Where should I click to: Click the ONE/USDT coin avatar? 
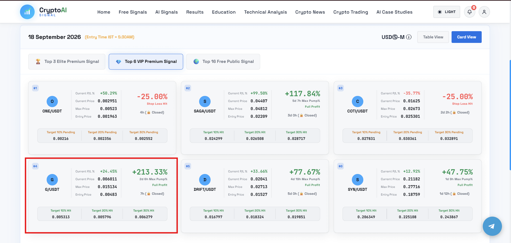pyautogui.click(x=52, y=102)
